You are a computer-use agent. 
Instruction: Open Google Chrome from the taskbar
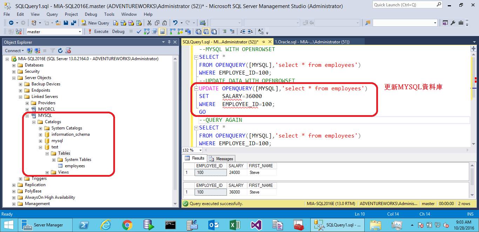point(127,225)
